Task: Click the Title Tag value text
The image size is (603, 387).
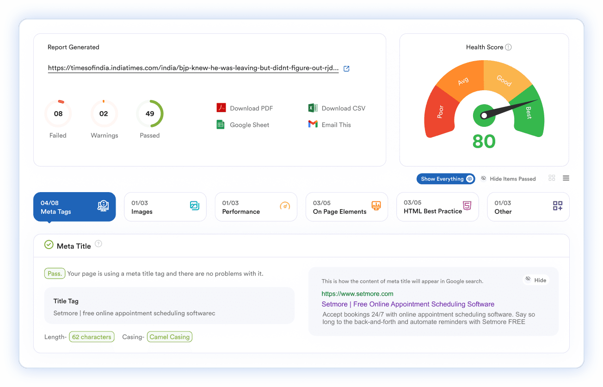Action: tap(135, 313)
